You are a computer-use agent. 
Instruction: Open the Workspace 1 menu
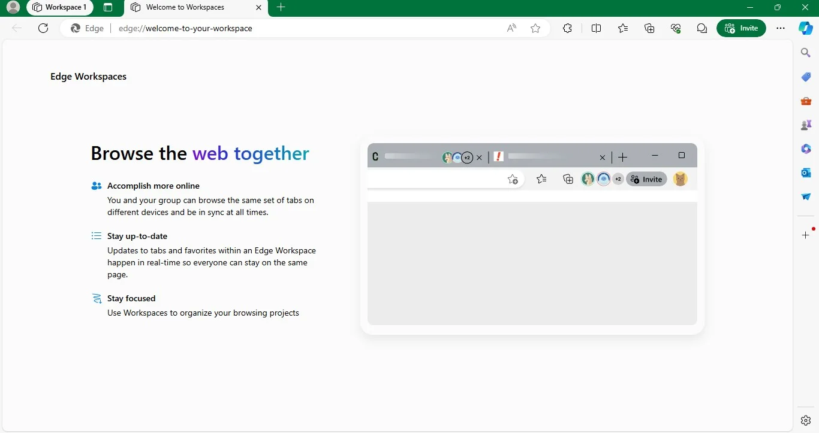click(x=60, y=7)
